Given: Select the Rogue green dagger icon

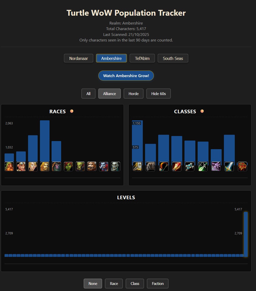Looking at the screenshot, I should point(203,166).
